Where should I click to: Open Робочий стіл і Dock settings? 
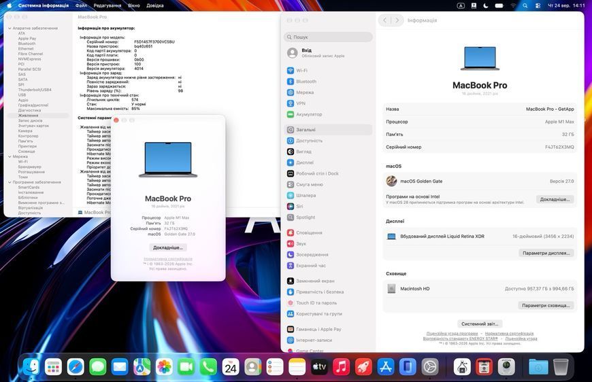[x=328, y=173]
